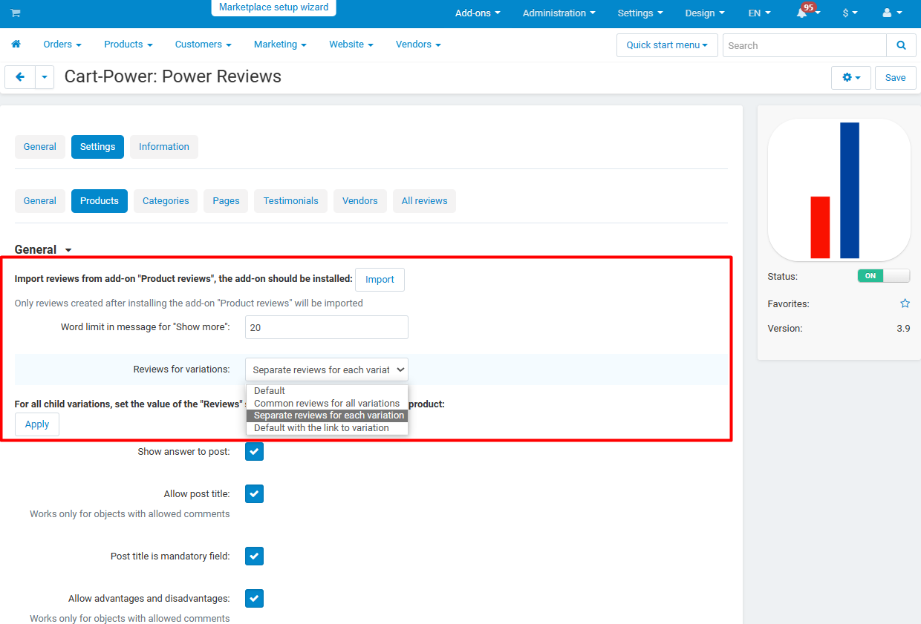Screen dimensions: 921x624
Task: Select the Products sub-tab
Action: pos(100,201)
